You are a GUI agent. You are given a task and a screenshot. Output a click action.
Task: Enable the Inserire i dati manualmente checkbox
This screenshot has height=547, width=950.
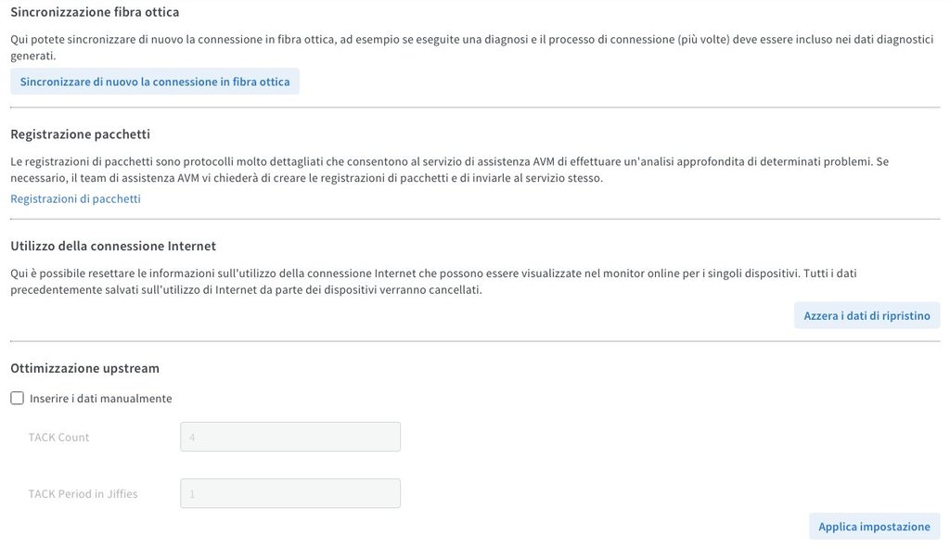17,399
